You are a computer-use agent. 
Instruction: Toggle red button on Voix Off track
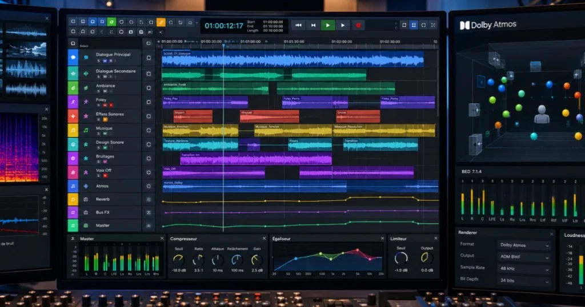click(x=105, y=176)
